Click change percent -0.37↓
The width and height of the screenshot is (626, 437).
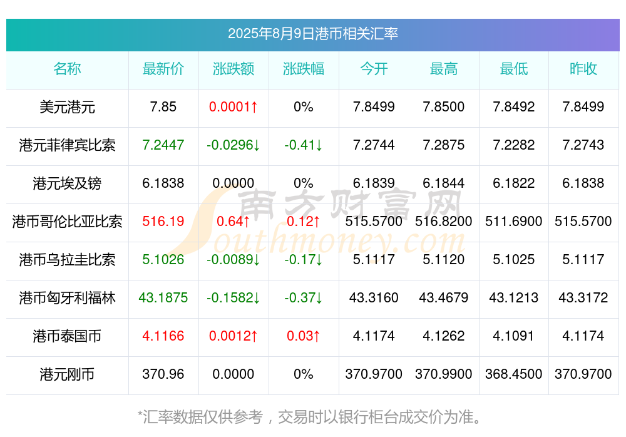[304, 297]
